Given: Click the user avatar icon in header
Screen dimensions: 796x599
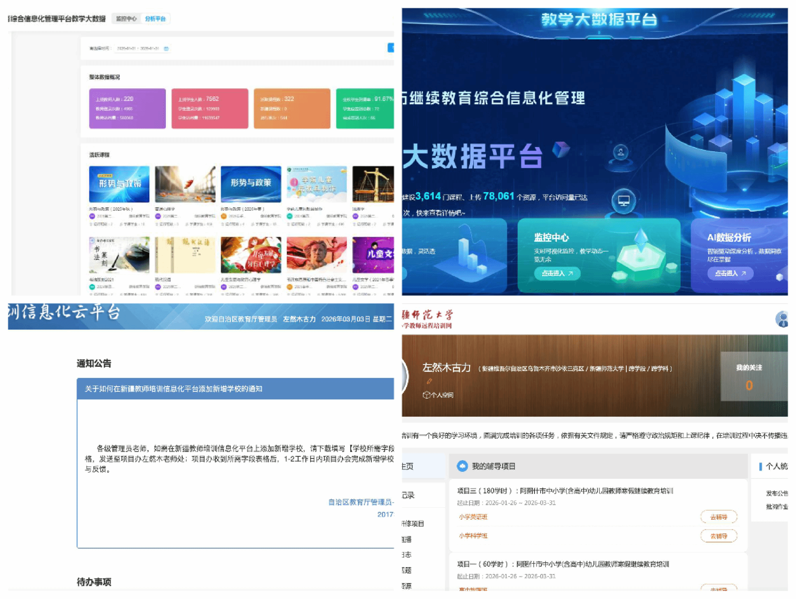Looking at the screenshot, I should pos(782,319).
